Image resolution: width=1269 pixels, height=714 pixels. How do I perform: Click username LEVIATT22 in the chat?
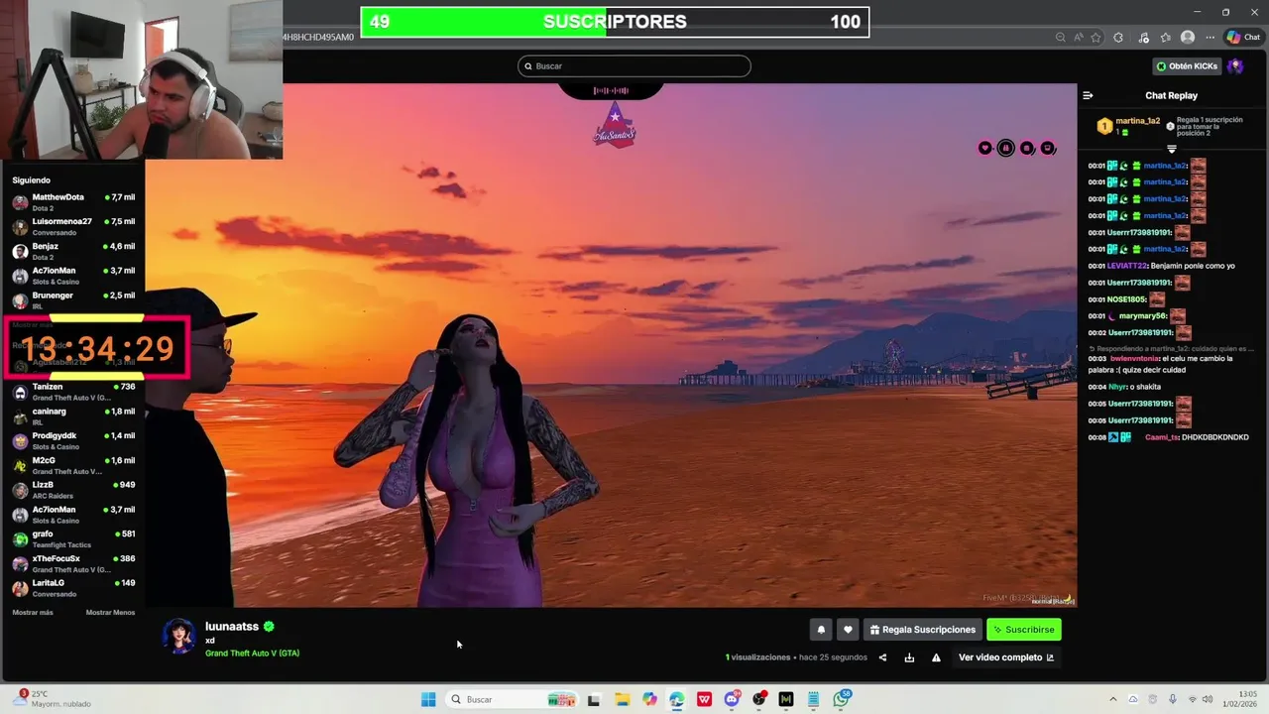click(1127, 266)
